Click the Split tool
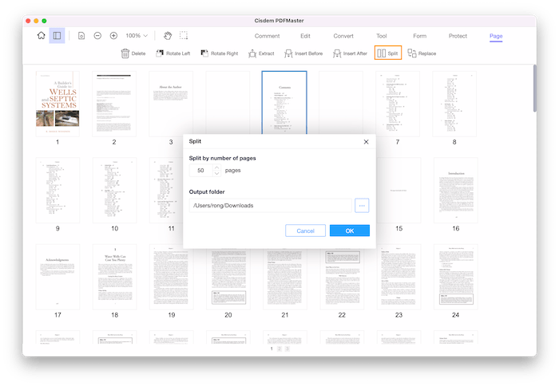 [x=388, y=53]
